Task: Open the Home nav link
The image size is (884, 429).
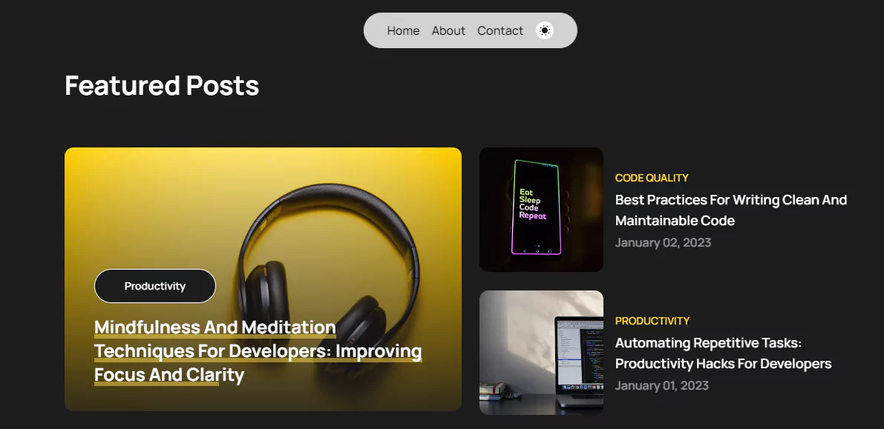Action: 403,31
